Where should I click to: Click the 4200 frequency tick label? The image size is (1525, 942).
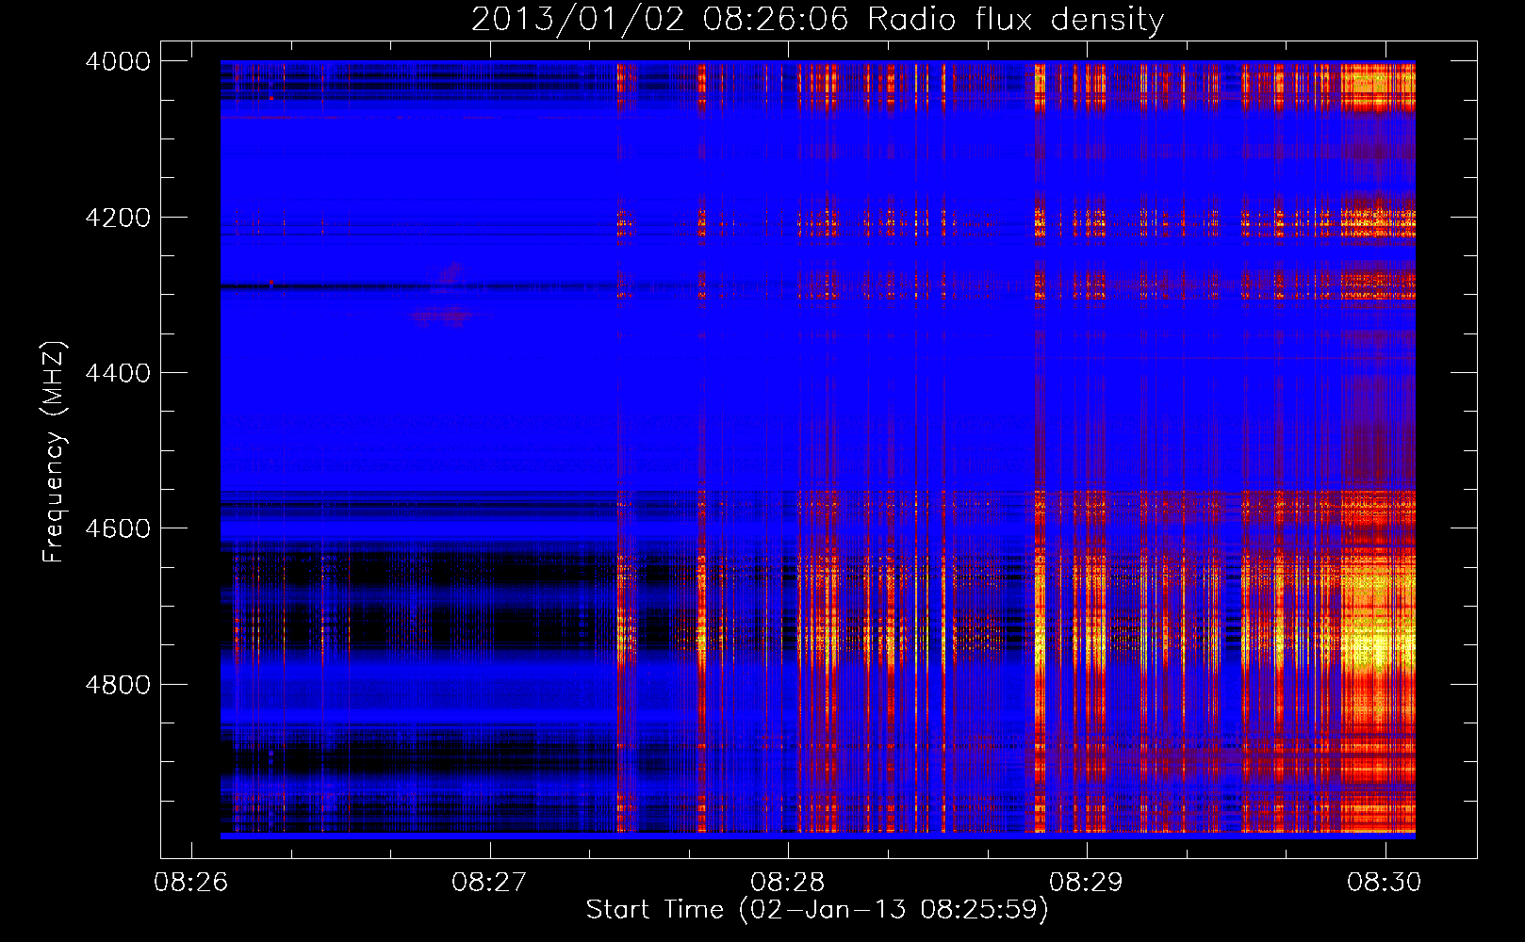pos(118,218)
